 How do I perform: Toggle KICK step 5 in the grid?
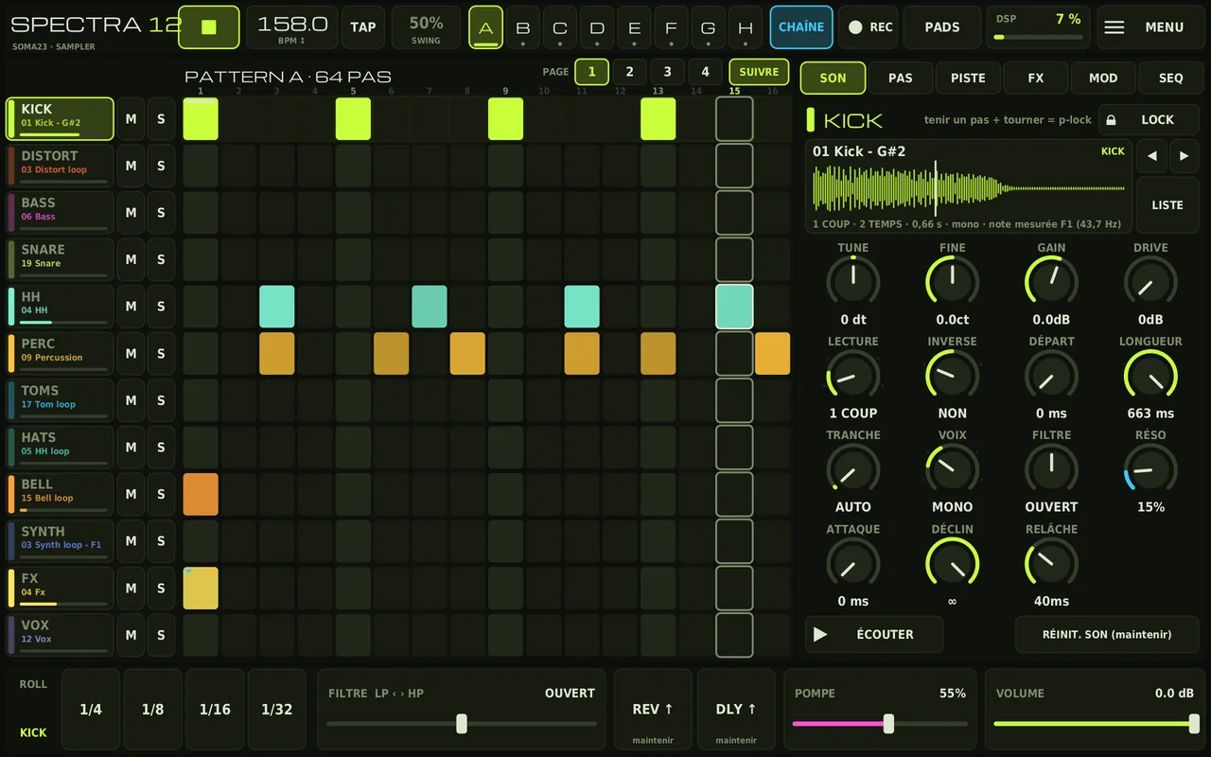coord(353,119)
